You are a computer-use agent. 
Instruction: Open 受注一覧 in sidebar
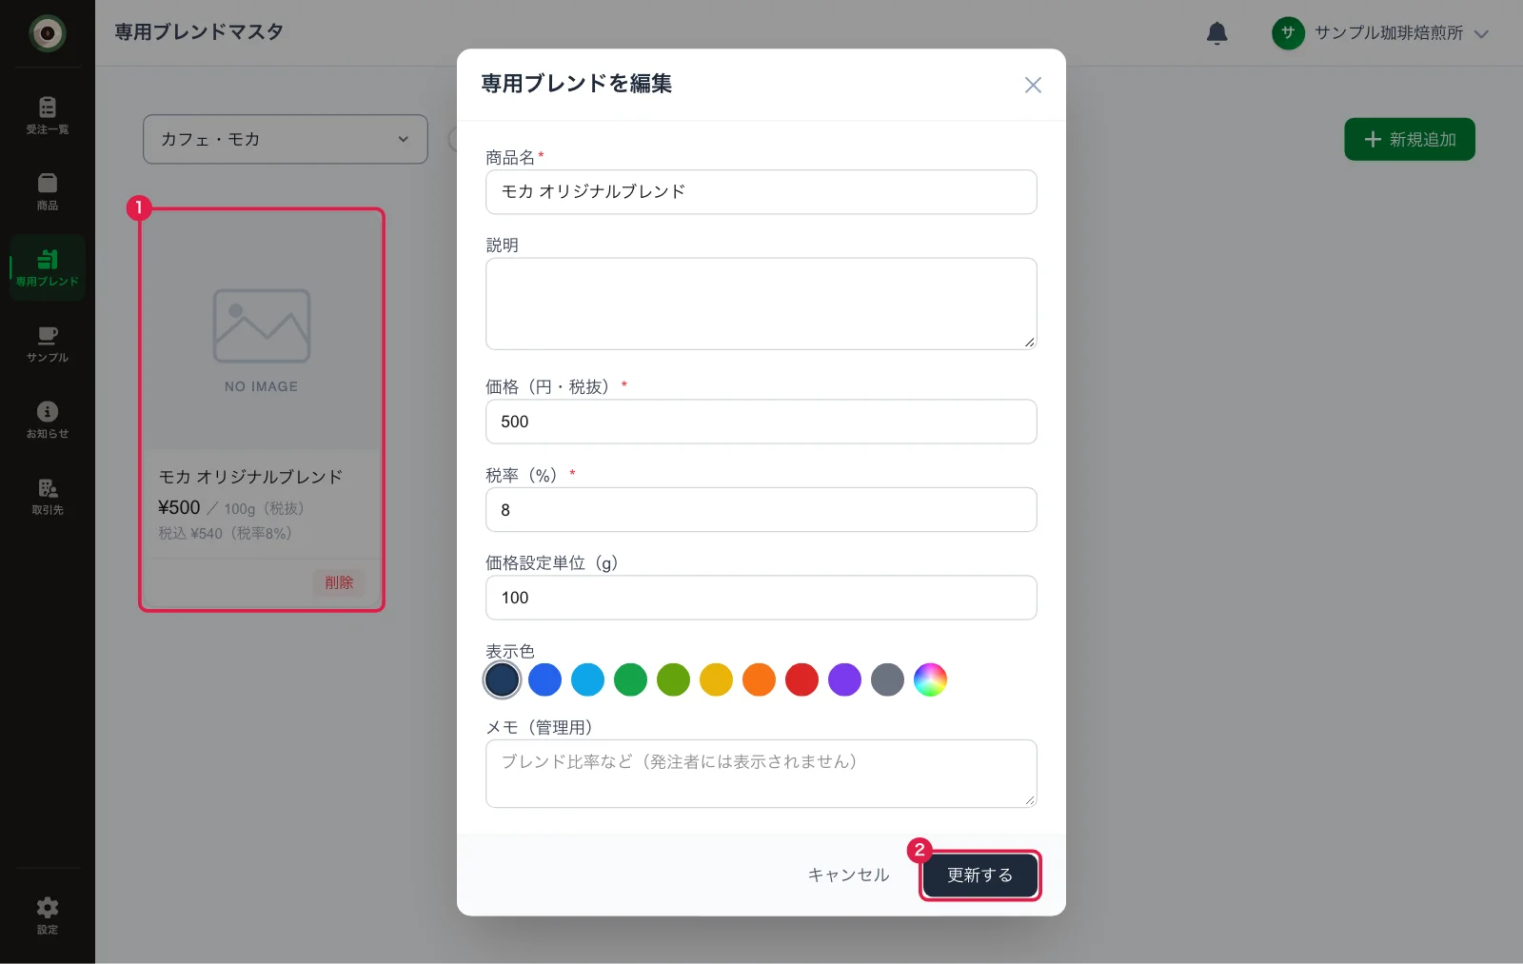47,114
